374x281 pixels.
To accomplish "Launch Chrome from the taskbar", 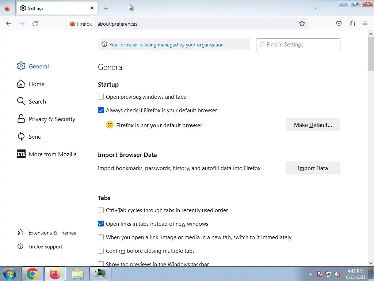I will [x=33, y=274].
